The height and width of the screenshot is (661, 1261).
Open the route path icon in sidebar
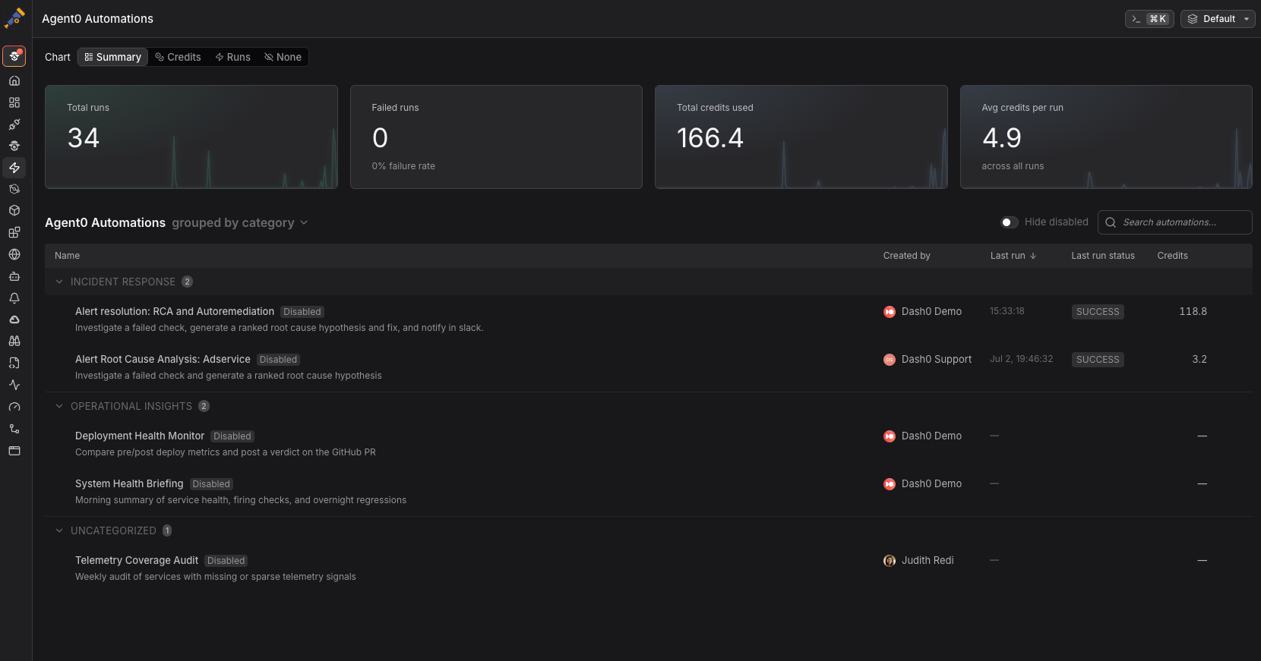click(x=14, y=429)
